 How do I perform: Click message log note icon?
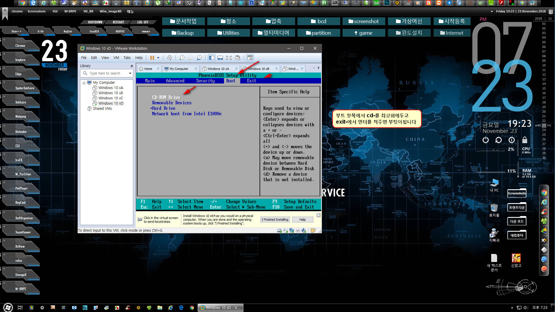[x=313, y=231]
